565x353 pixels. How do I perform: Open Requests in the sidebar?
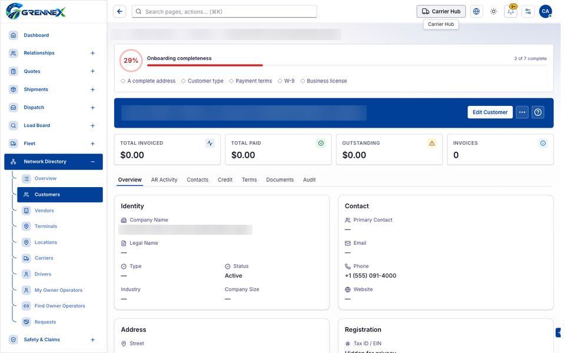click(60, 322)
